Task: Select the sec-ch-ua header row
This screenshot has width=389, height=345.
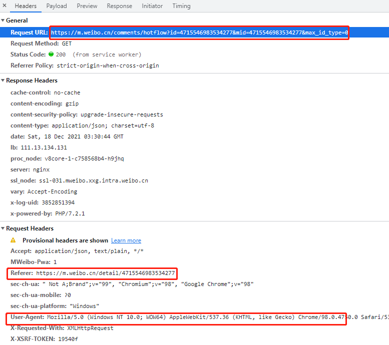Action: 132,284
